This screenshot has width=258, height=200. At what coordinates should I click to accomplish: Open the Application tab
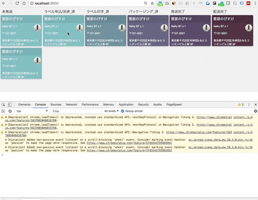coord(126,105)
